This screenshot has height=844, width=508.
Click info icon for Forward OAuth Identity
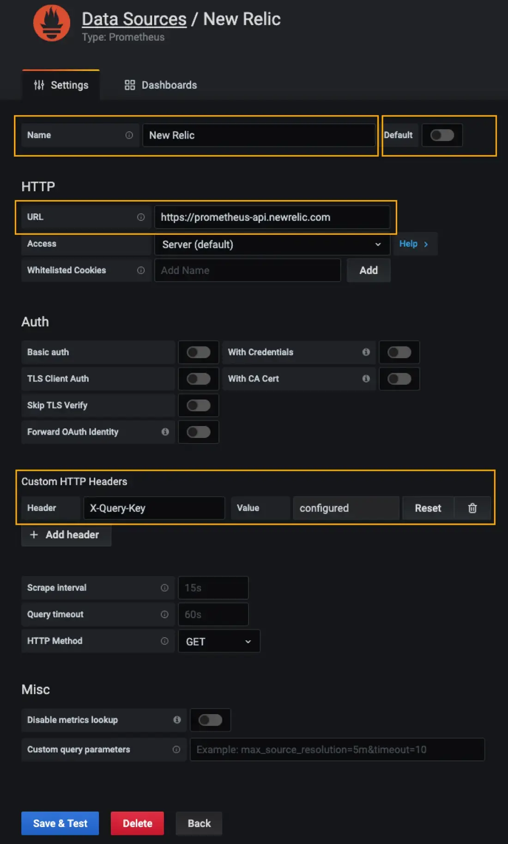tap(165, 432)
